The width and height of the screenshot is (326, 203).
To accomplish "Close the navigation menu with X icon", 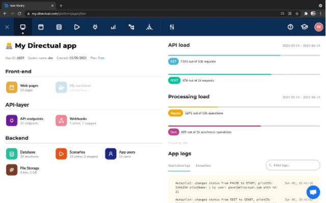I will point(7,27).
